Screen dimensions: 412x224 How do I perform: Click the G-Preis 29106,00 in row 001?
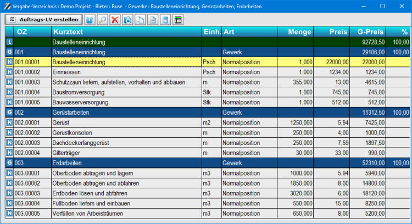(368, 52)
